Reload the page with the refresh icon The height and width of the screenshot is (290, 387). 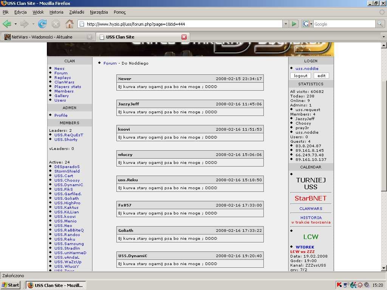coord(42,24)
